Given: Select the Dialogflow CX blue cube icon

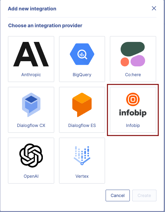Looking at the screenshot, I should click(x=31, y=105).
